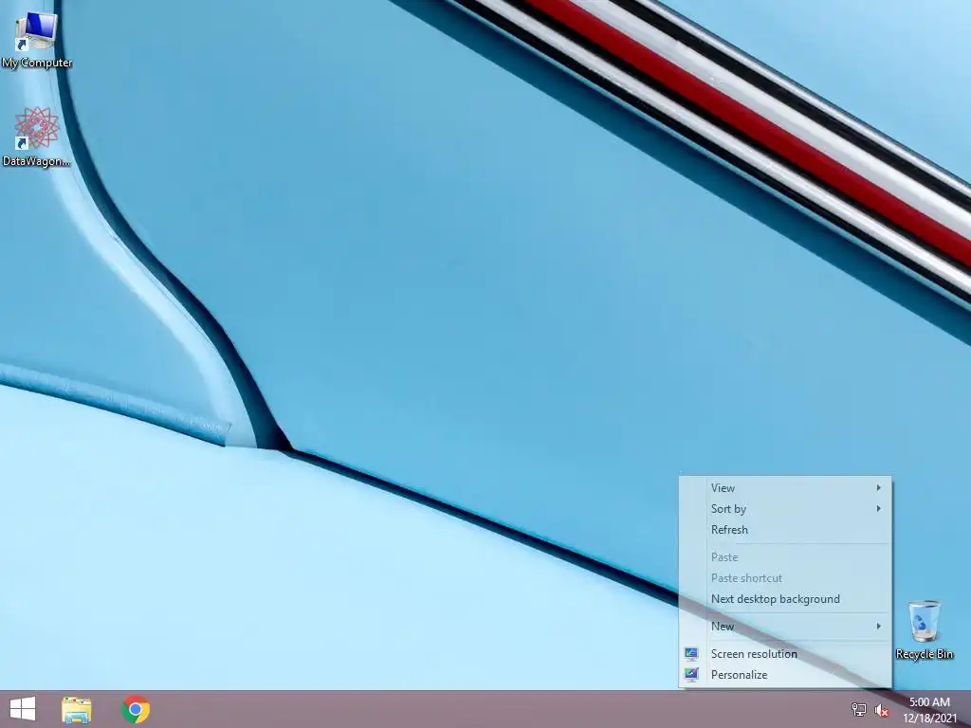Expand the View submenu
The width and height of the screenshot is (971, 728).
[785, 488]
